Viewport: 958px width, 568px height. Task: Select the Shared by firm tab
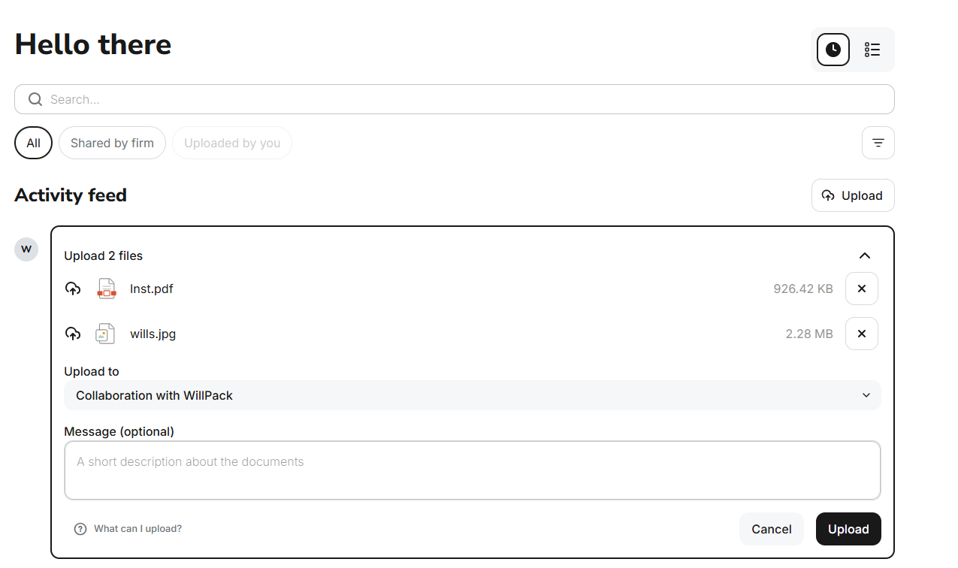[112, 143]
